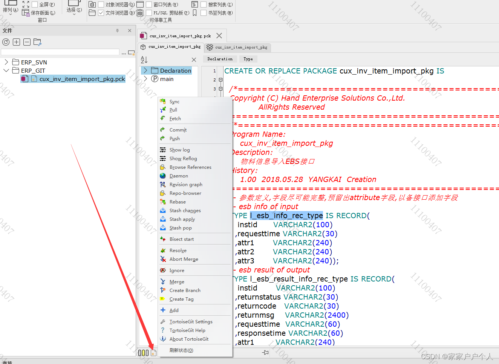499x364 pixels.
Task: Click the Declaration button above the editor
Action: pyautogui.click(x=220, y=59)
